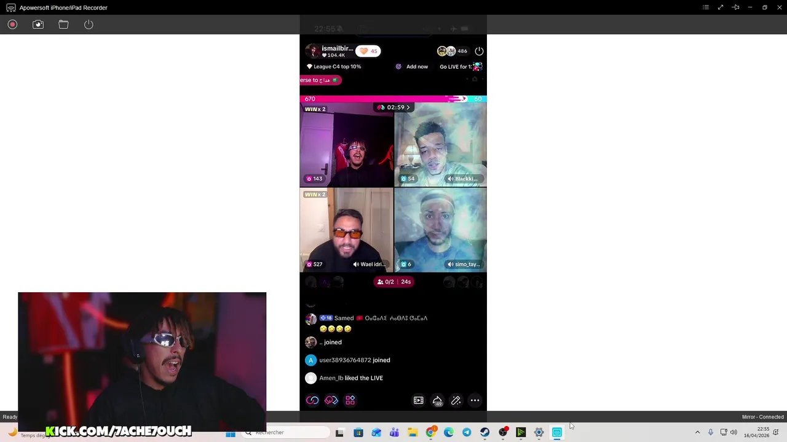
Task: Tap user38936764872 joined message
Action: (347, 360)
